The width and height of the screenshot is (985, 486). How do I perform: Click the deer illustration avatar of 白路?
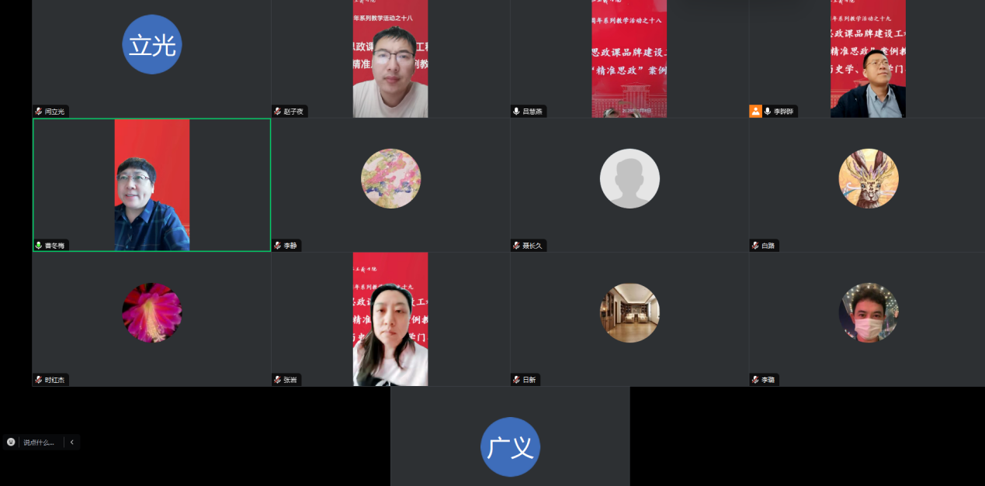(869, 178)
